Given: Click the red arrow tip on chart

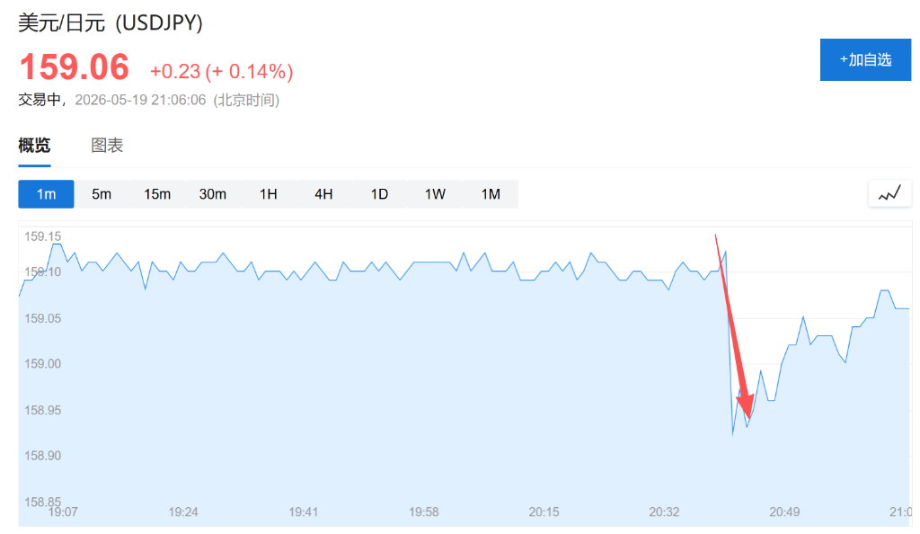Looking at the screenshot, I should point(748,415).
